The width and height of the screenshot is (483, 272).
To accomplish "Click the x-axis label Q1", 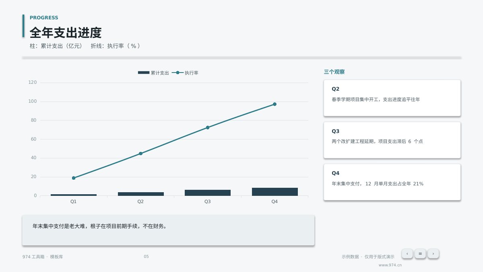I will 74,201.
